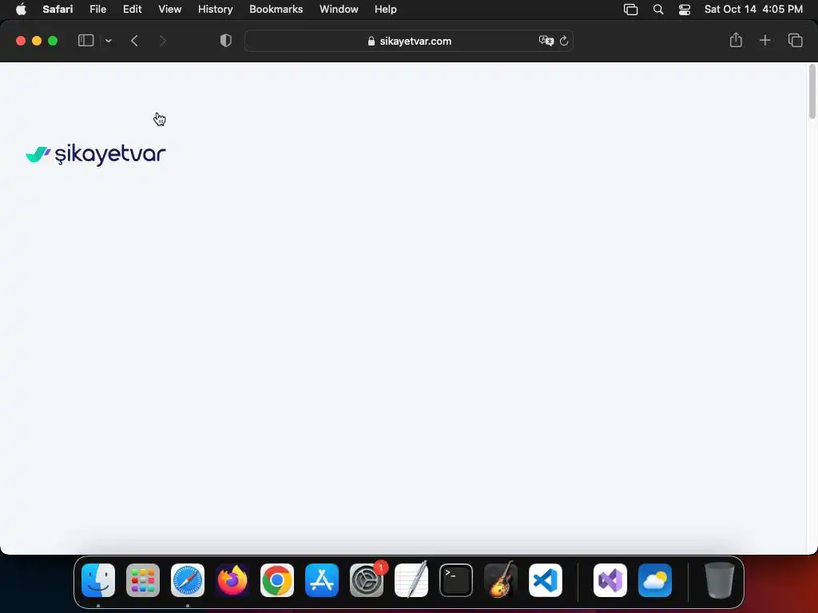818x613 pixels.
Task: Toggle the Safari sidebar
Action: click(85, 41)
